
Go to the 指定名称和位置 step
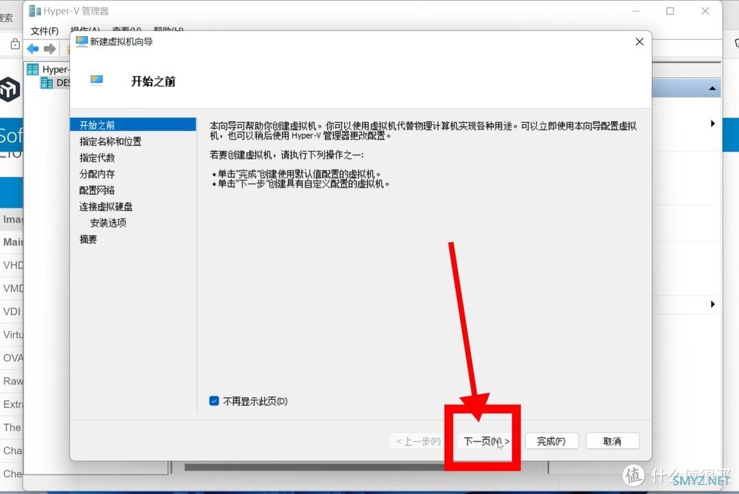(x=110, y=141)
